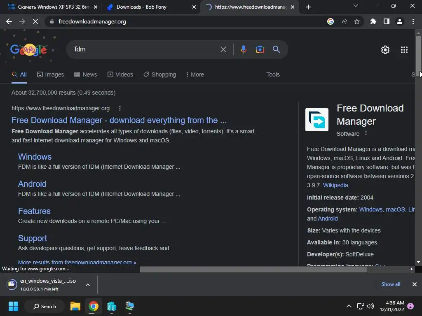Submit search with magnifier icon
Viewport: 422px width, 316px height.
pyautogui.click(x=276, y=49)
